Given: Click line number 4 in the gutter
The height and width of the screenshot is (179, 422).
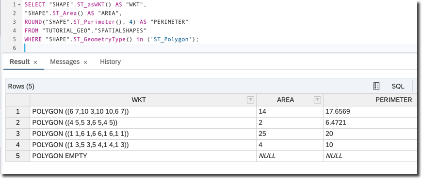Looking at the screenshot, I should click(14, 30).
